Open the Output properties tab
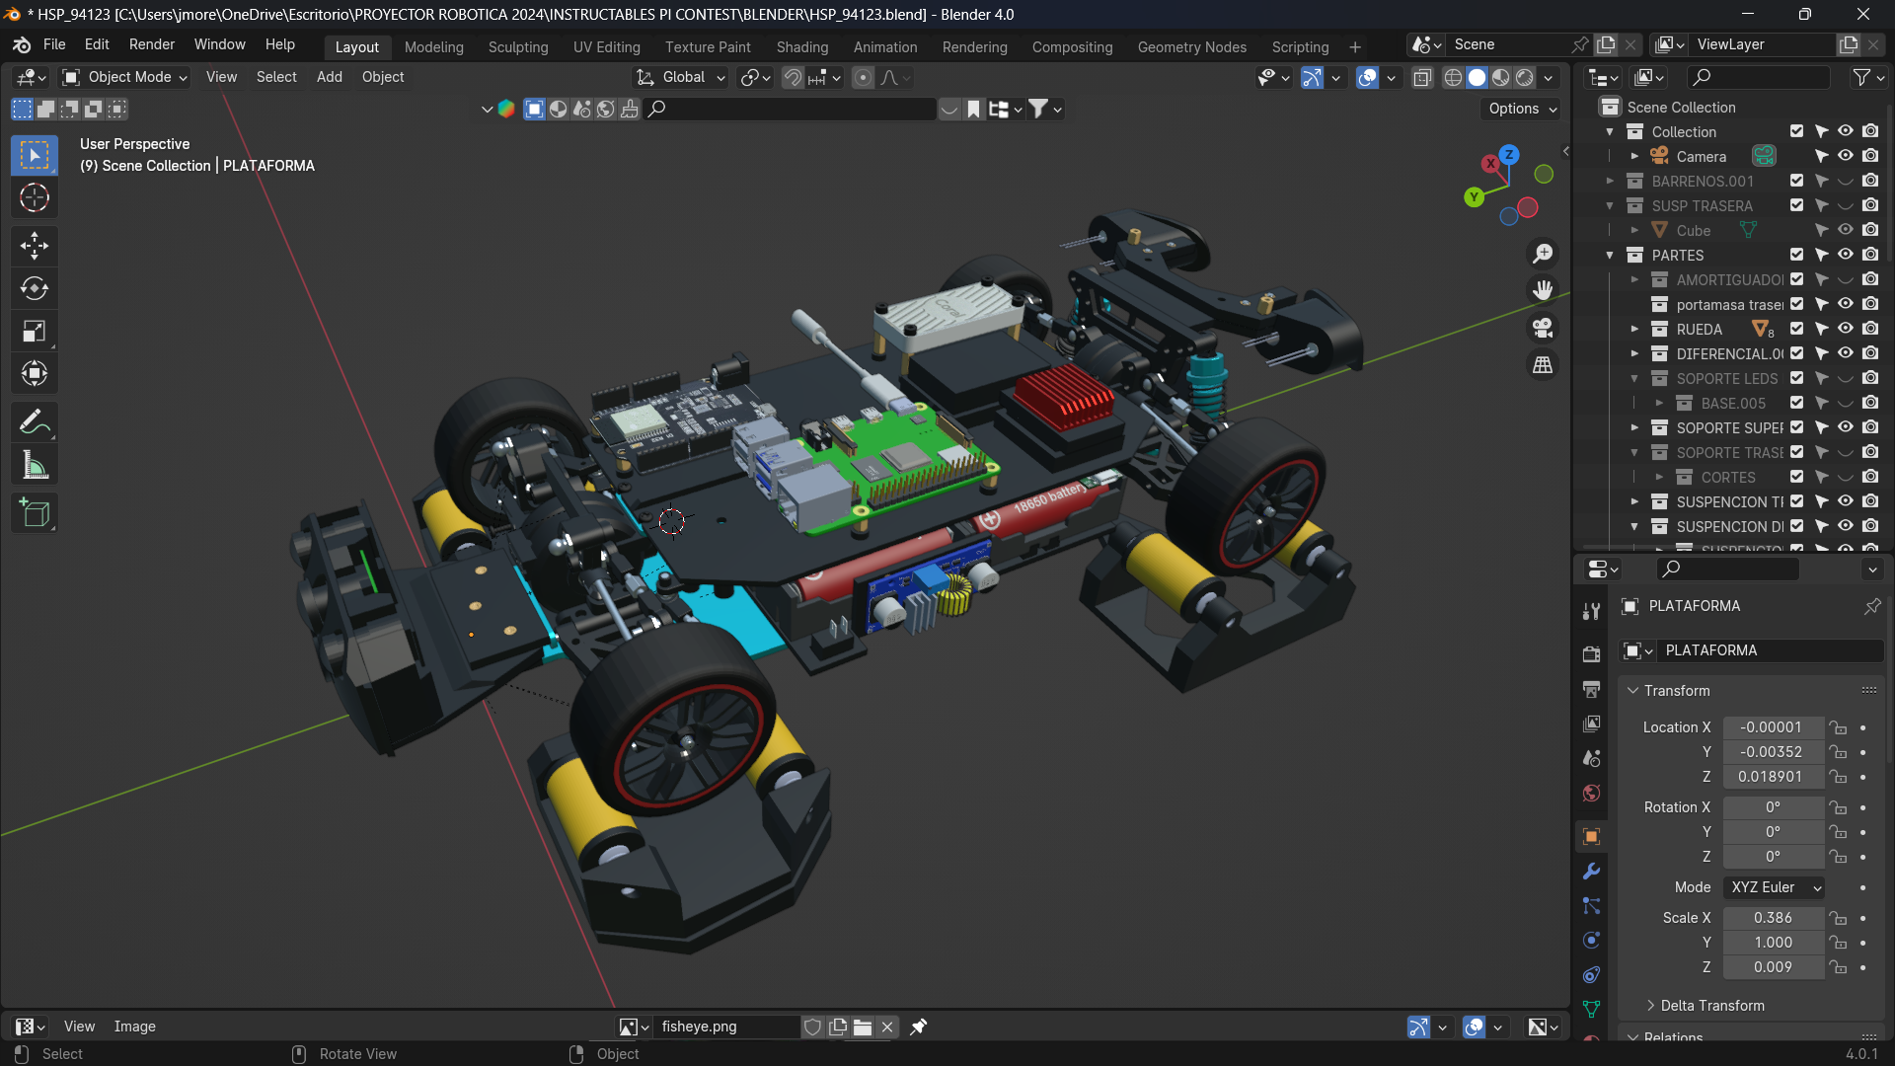This screenshot has width=1895, height=1066. pyautogui.click(x=1591, y=689)
